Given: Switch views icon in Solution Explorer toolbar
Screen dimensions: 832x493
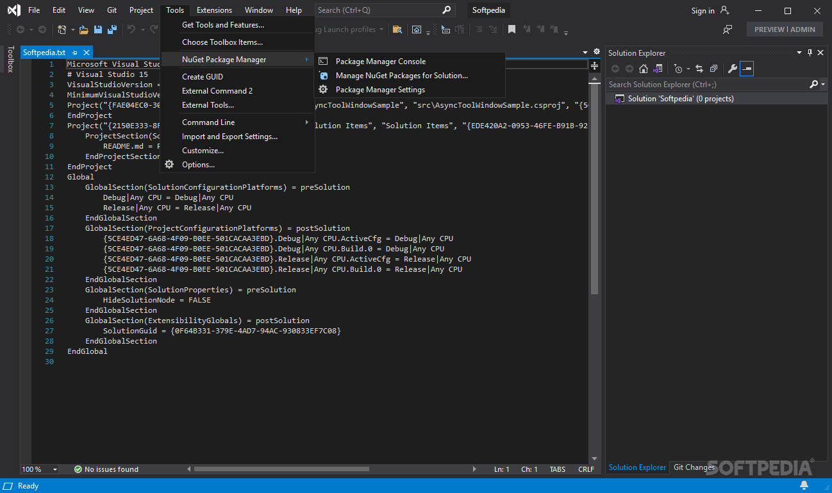Looking at the screenshot, I should pos(658,69).
